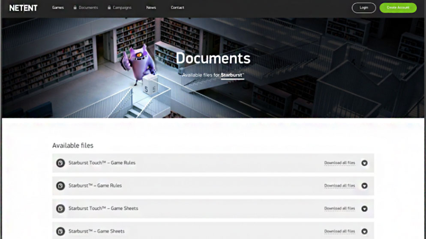This screenshot has height=239, width=426.
Task: Download all files for Starburst Game Rules
Action: (339, 186)
